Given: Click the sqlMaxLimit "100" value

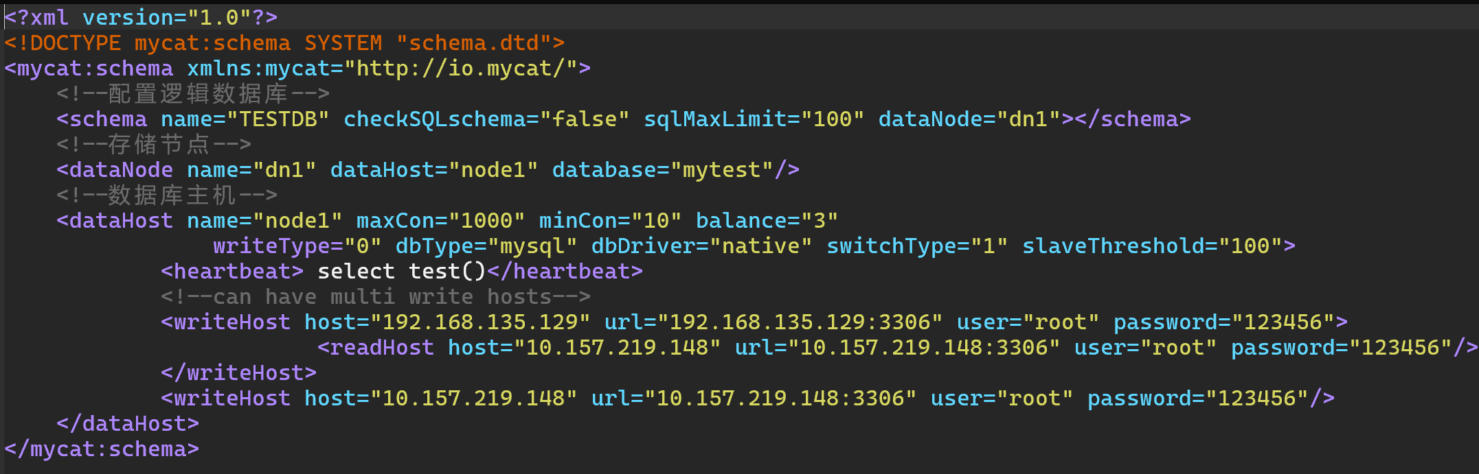Looking at the screenshot, I should click(x=833, y=119).
